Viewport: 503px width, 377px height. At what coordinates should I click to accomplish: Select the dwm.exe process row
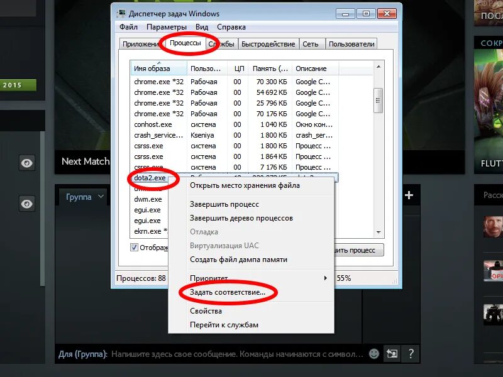pos(148,199)
